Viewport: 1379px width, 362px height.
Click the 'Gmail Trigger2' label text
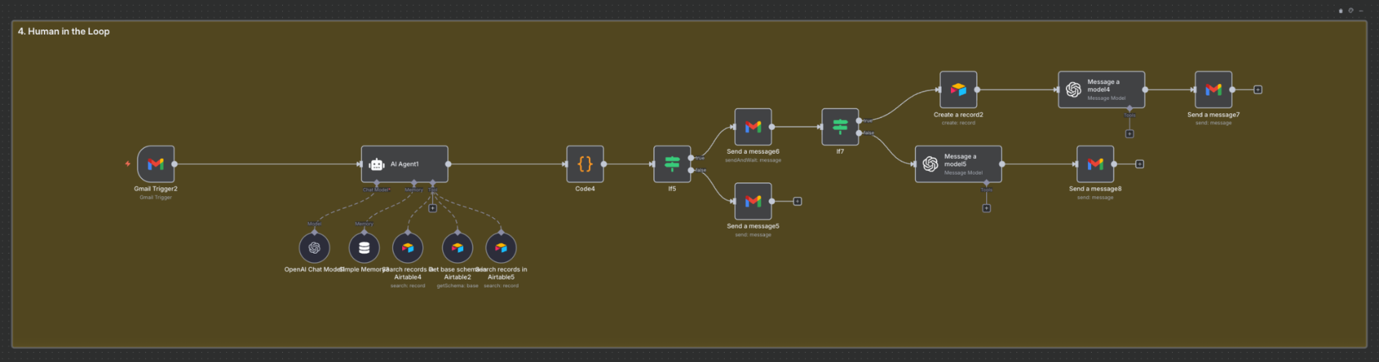156,189
